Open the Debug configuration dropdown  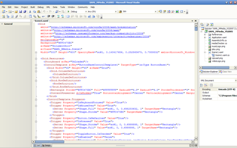tap(86, 11)
